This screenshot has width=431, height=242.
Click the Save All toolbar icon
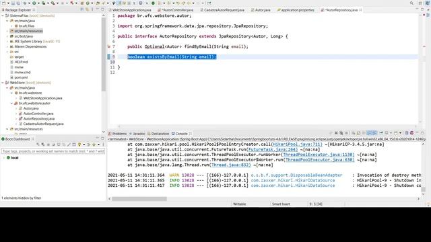tap(18, 3)
